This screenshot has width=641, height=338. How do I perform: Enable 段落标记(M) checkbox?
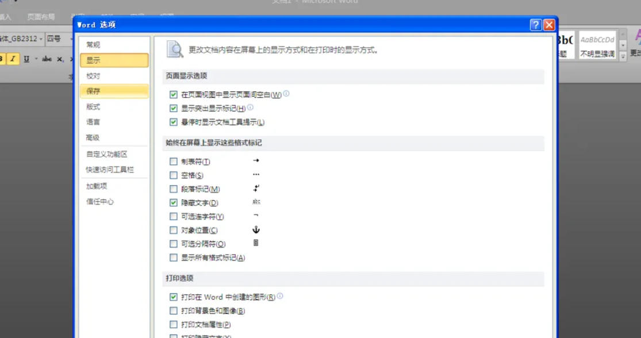[x=174, y=189]
